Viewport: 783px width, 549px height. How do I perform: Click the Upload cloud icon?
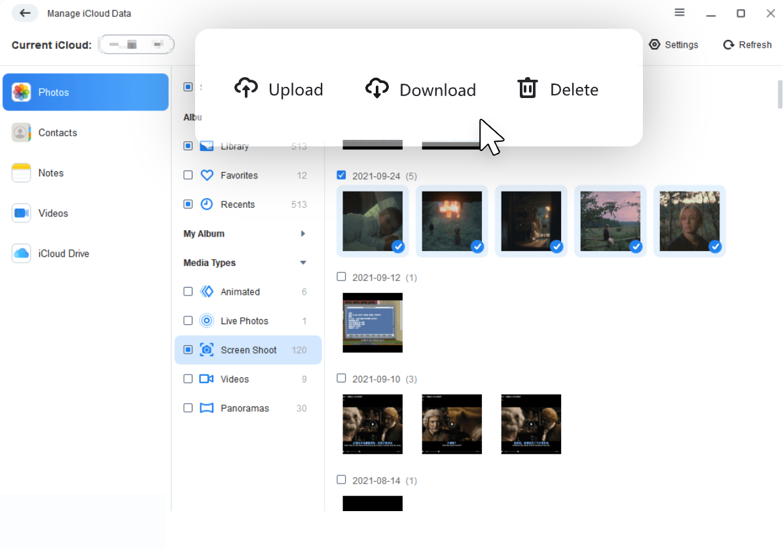pos(246,88)
